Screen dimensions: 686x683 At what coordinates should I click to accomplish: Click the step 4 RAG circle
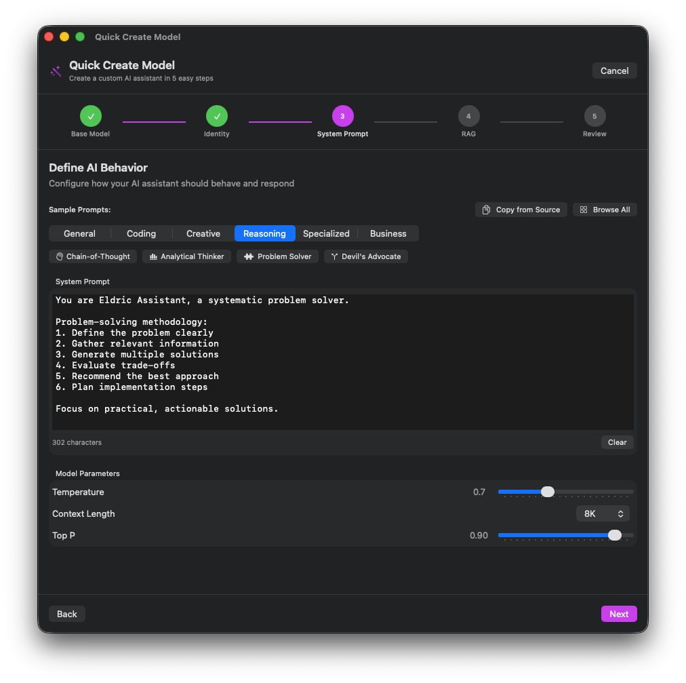[x=468, y=116]
